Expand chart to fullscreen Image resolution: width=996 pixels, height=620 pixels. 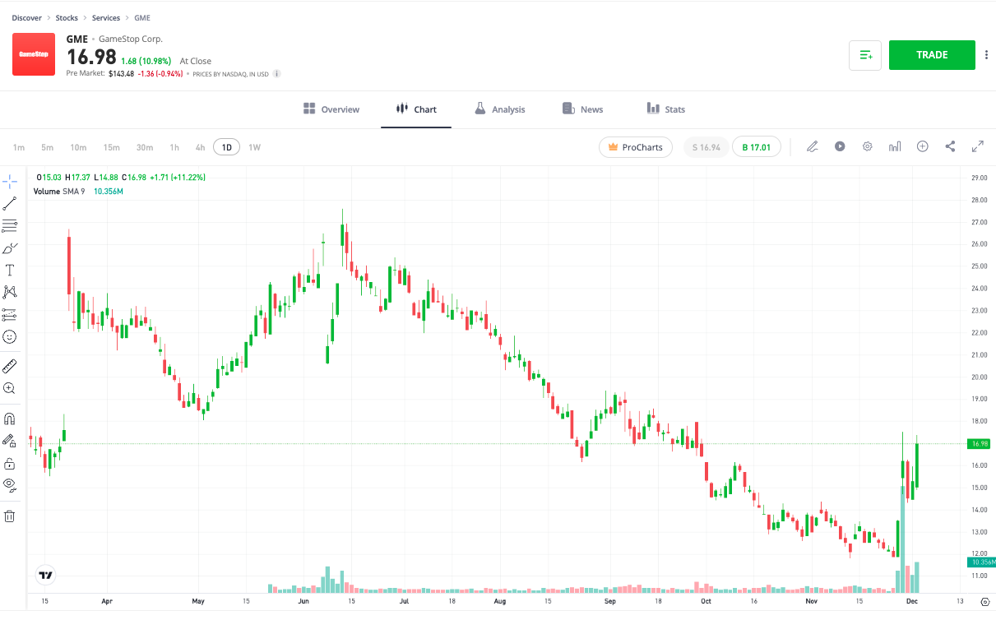click(978, 146)
